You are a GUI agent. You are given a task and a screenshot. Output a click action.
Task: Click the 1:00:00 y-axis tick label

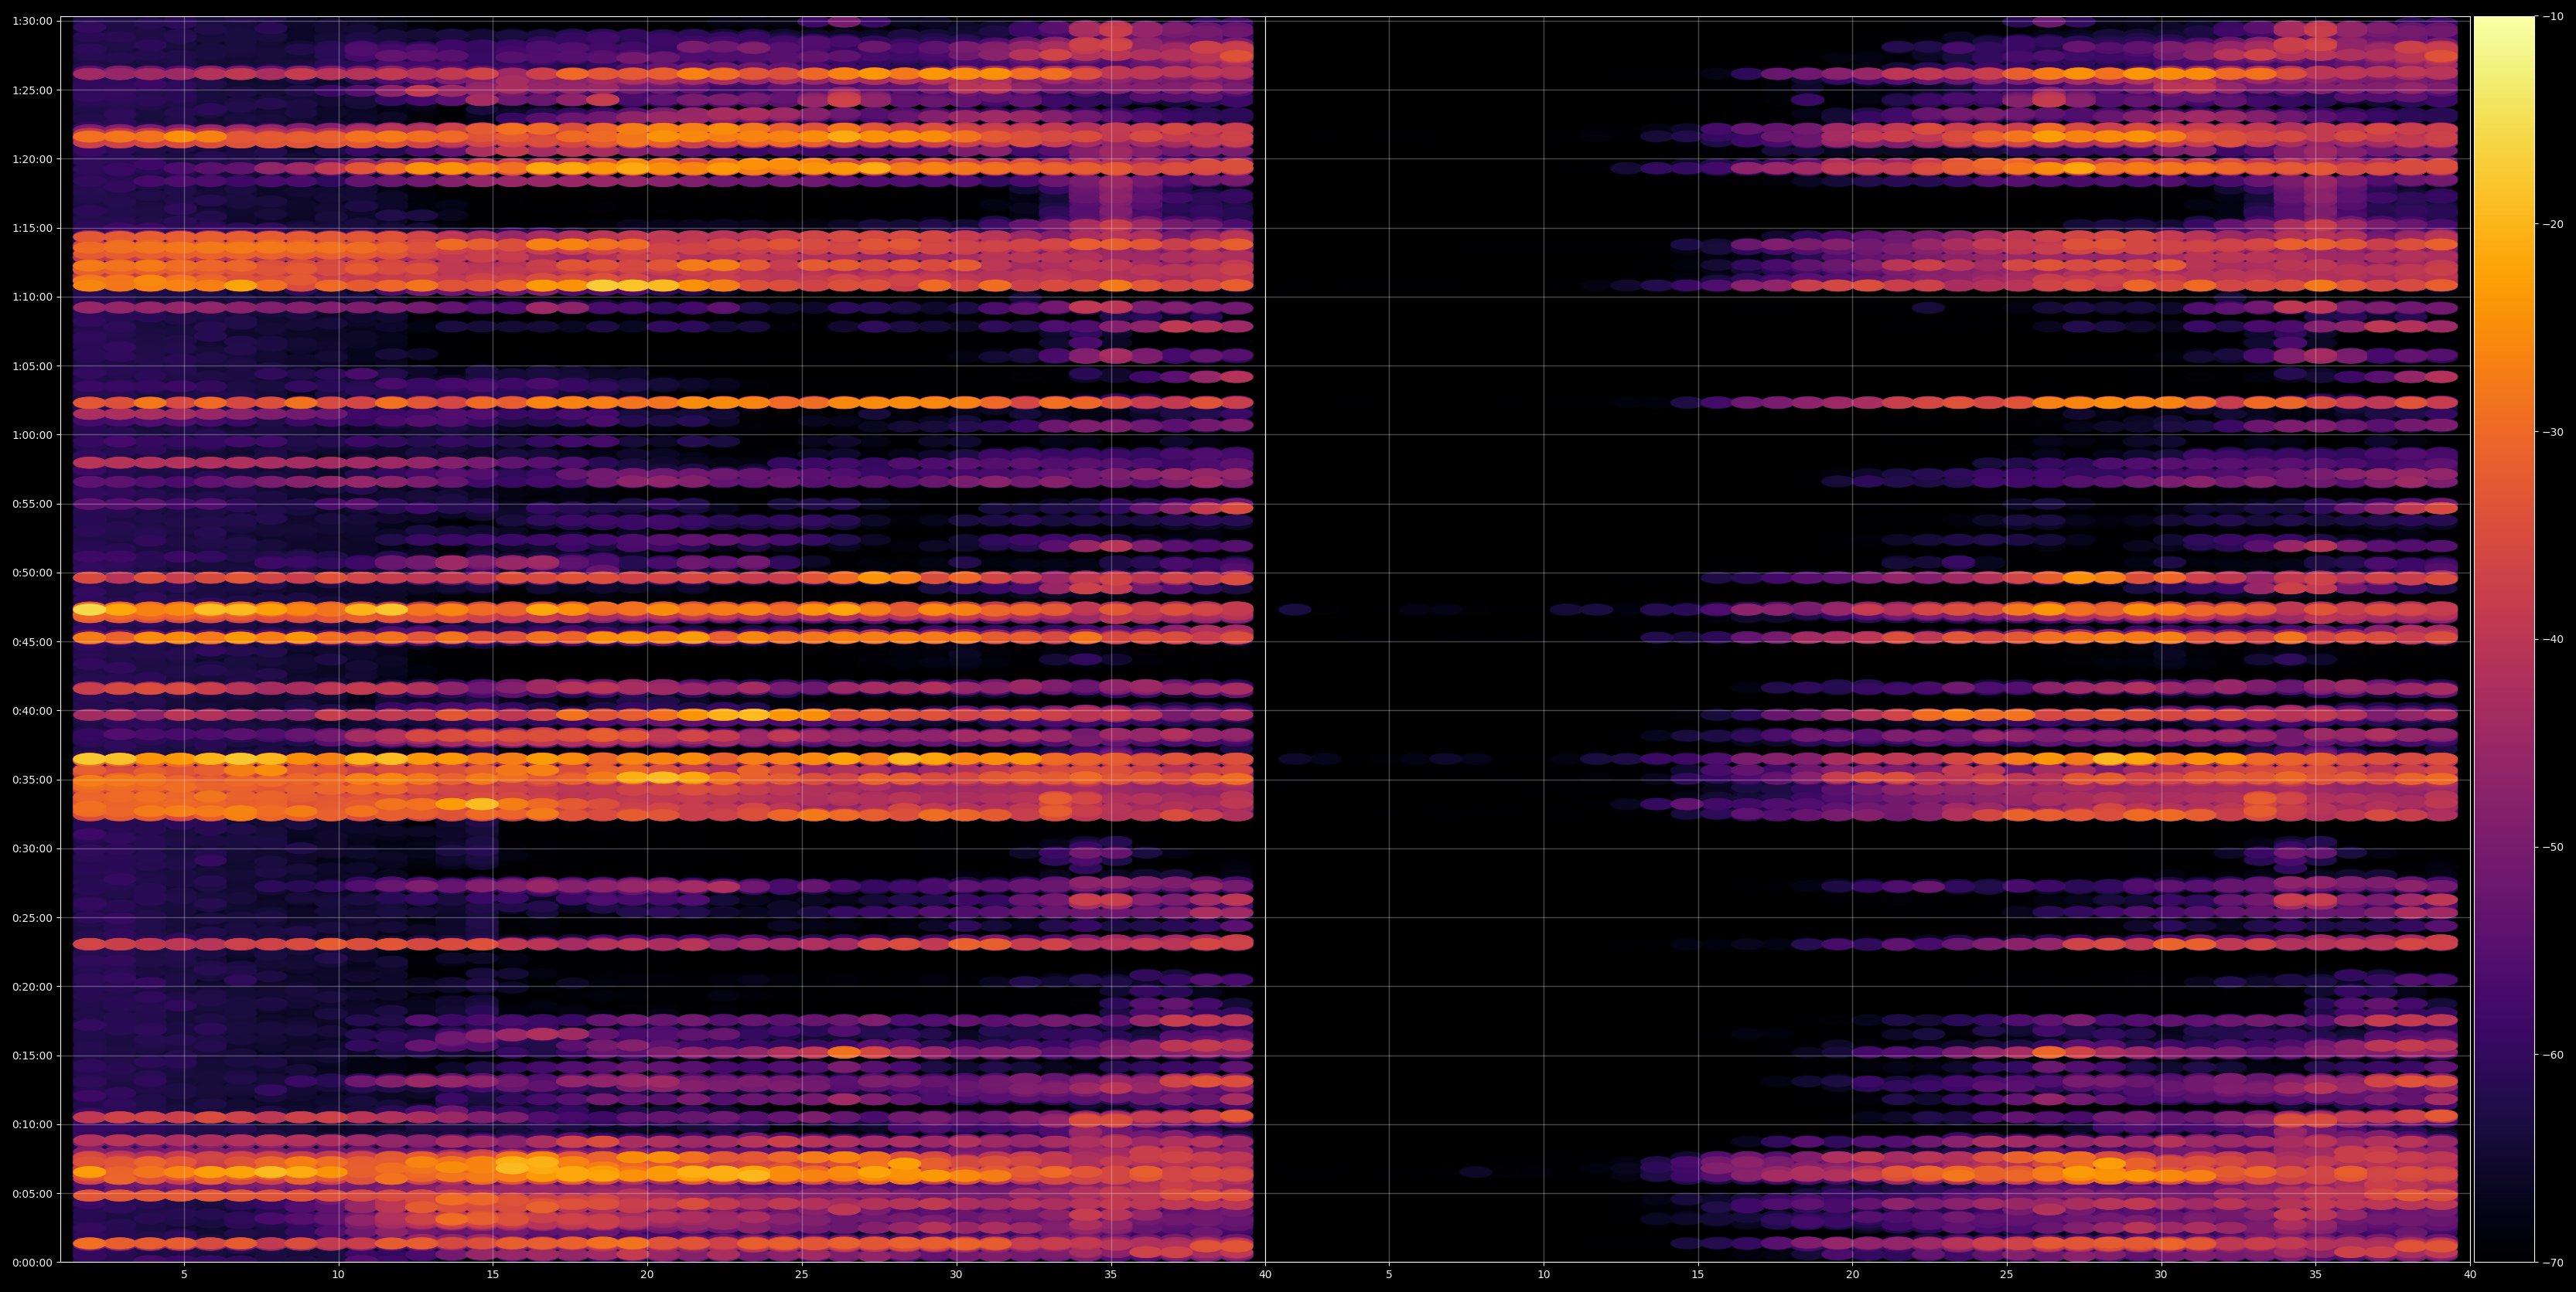pos(32,435)
